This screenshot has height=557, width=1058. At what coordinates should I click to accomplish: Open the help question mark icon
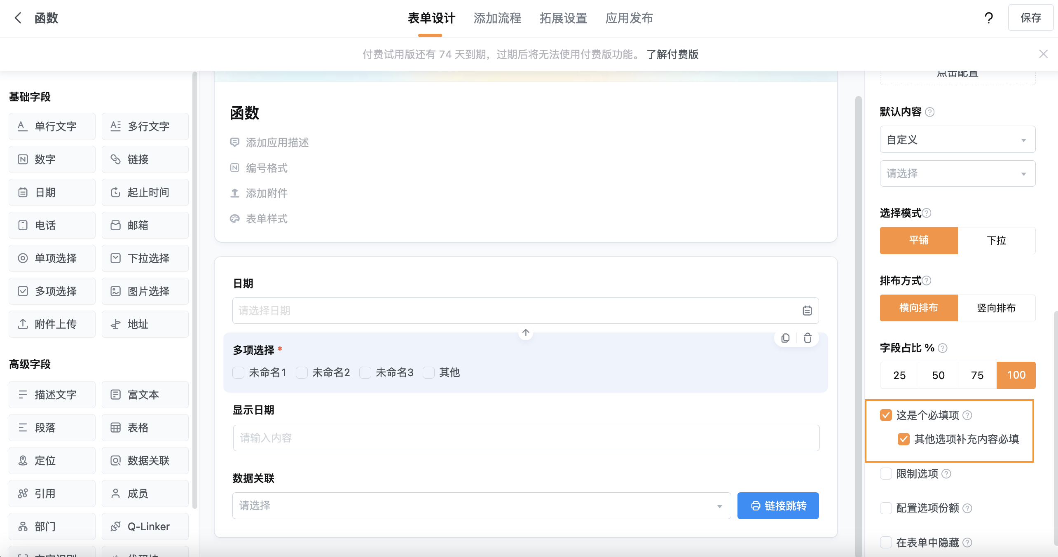click(x=988, y=18)
